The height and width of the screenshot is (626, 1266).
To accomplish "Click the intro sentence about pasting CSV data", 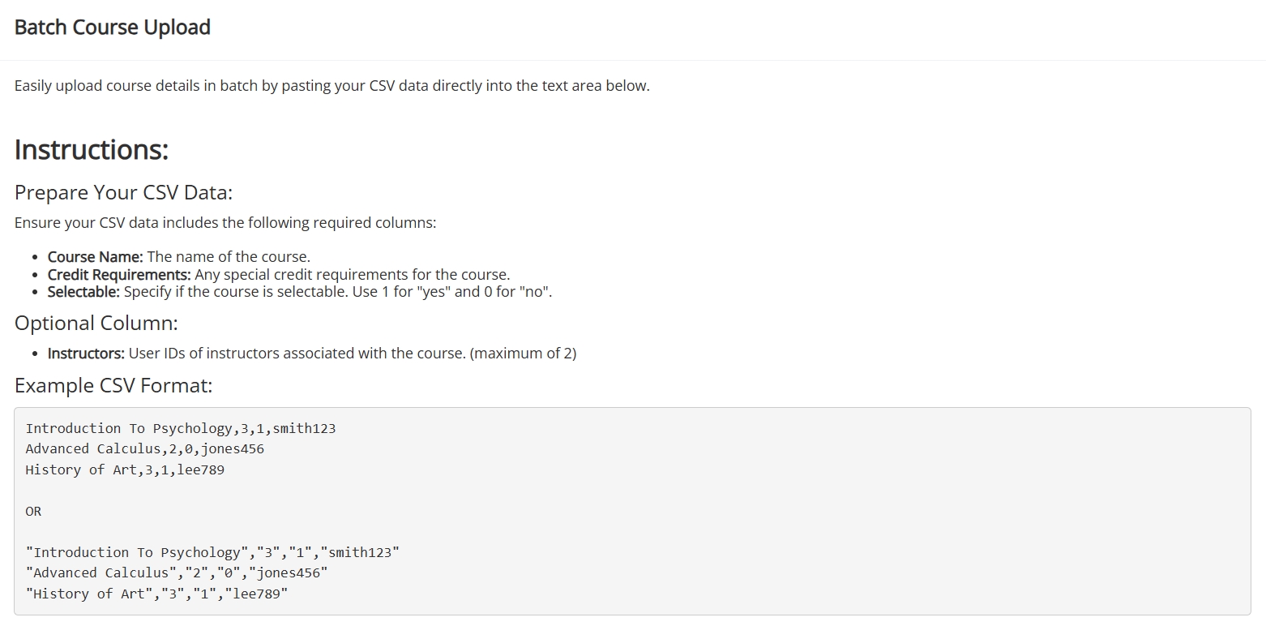I will (332, 85).
